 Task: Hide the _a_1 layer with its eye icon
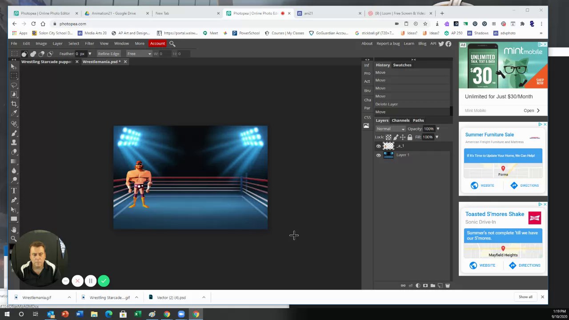(378, 146)
